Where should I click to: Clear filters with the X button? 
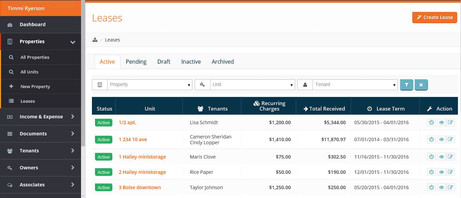pos(421,85)
